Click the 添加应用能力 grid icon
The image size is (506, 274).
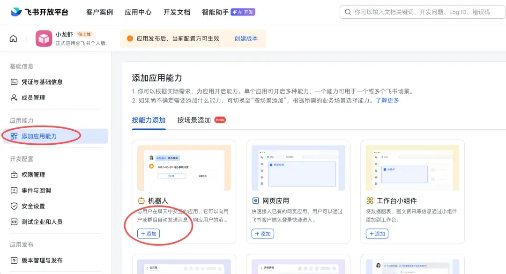[14, 136]
